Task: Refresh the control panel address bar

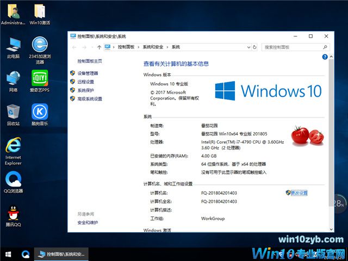Action: [x=254, y=47]
